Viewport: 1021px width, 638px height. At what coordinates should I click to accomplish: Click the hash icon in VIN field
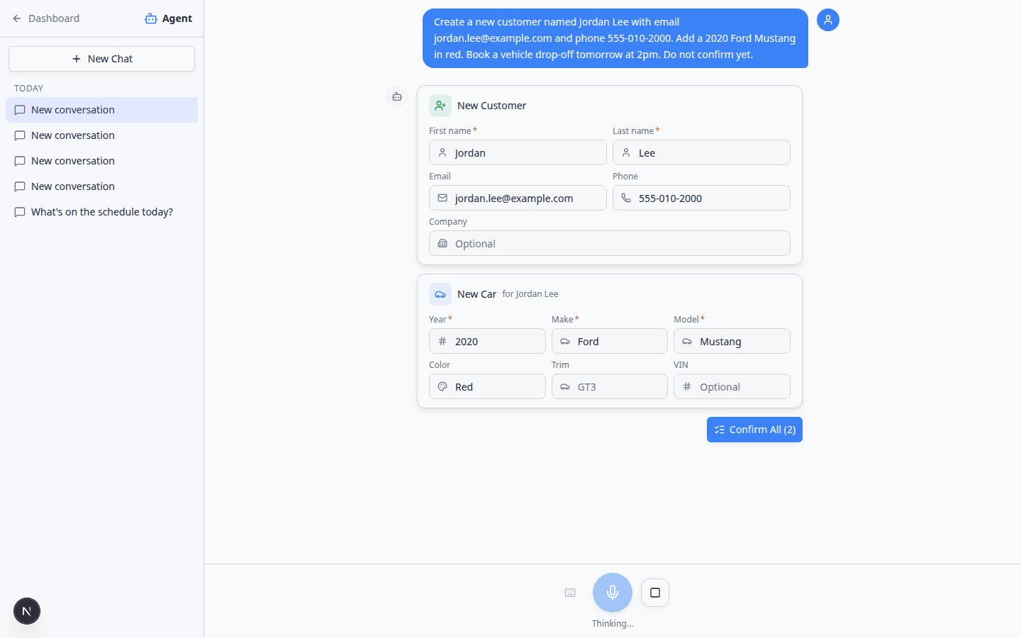[687, 386]
